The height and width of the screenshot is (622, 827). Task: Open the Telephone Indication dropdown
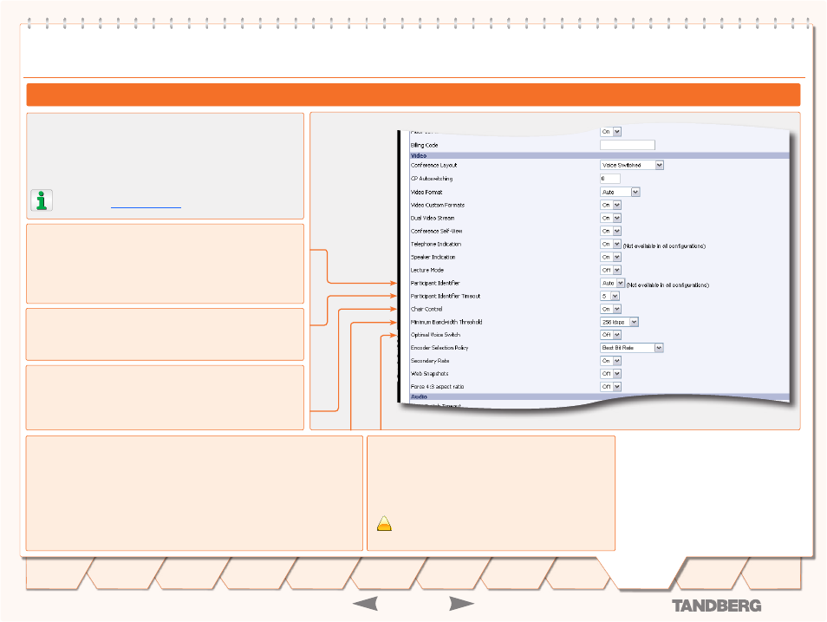tap(611, 244)
